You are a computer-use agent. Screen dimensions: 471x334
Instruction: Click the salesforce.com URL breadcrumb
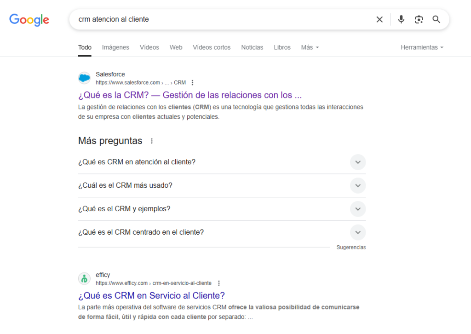(141, 83)
